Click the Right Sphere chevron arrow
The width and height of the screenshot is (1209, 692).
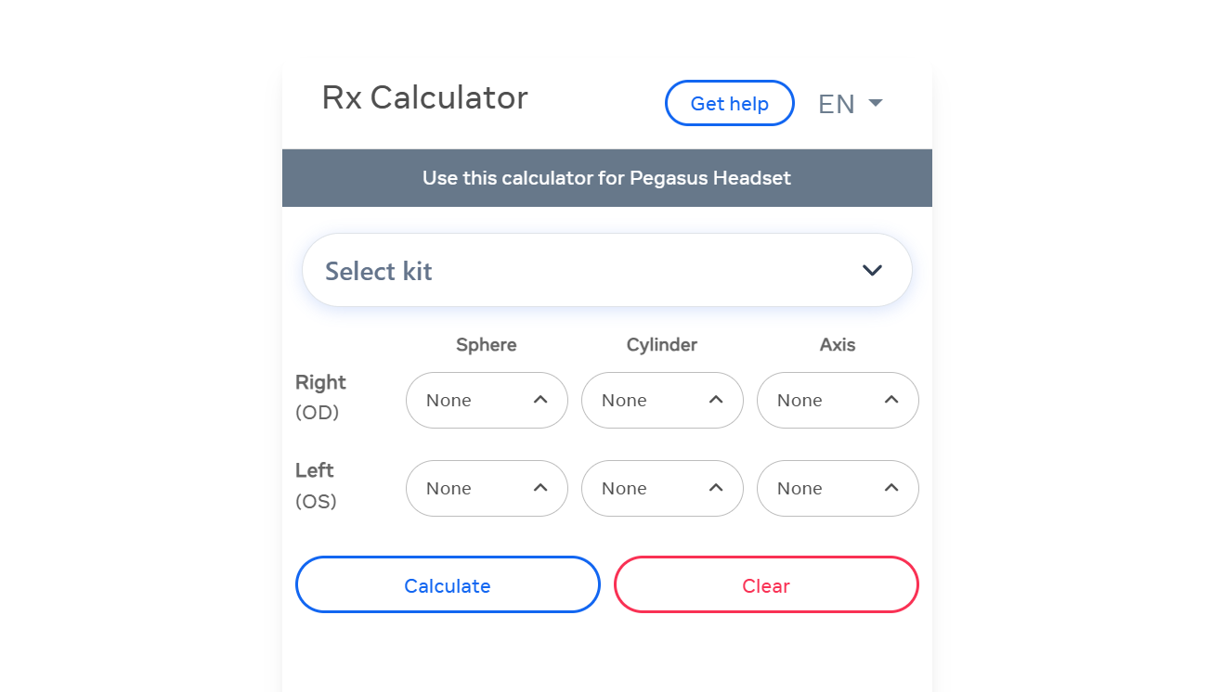pos(540,399)
